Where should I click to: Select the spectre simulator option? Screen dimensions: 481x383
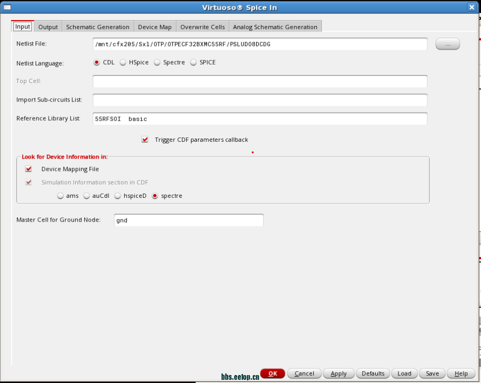coord(155,196)
